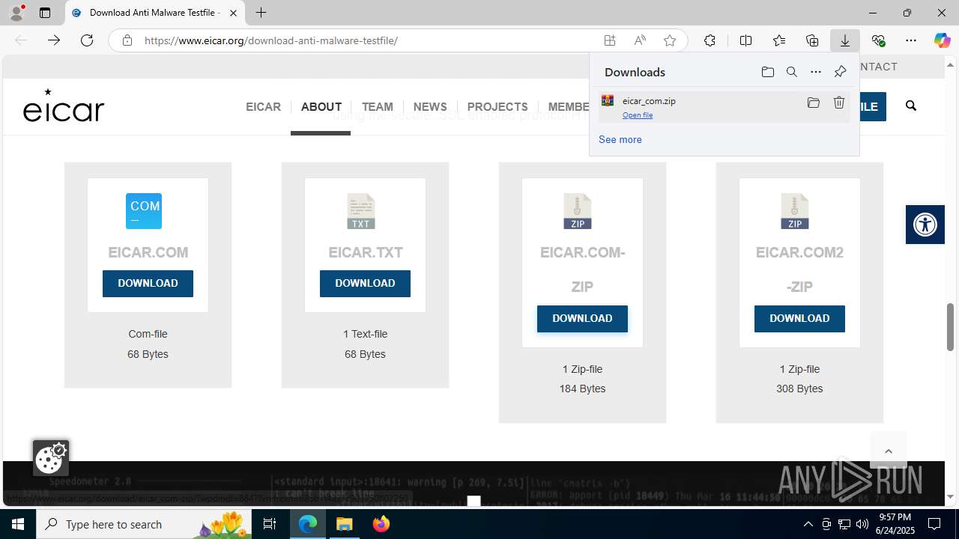Image resolution: width=959 pixels, height=539 pixels.
Task: Click the EICAR.COM2-ZIP file icon
Action: [x=795, y=211]
